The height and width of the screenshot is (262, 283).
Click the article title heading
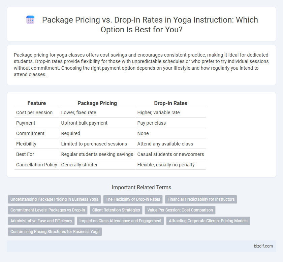(x=150, y=25)
